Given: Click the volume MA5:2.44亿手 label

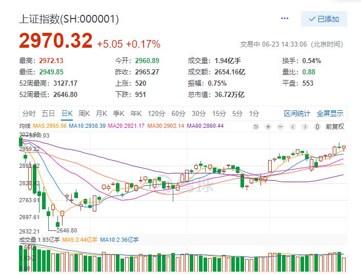Looking at the screenshot, I should pos(80,240).
